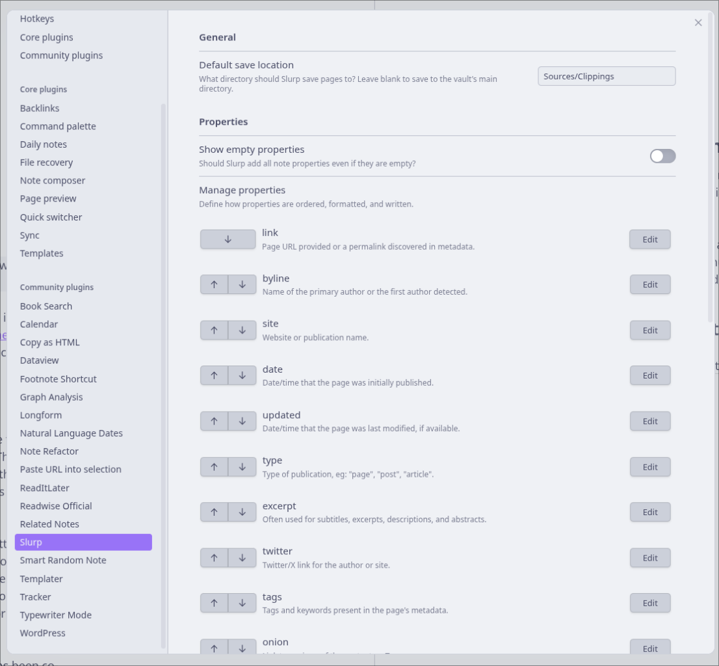Viewport: 719px width, 666px height.
Task: Move the excerpt property down
Action: pyautogui.click(x=242, y=513)
